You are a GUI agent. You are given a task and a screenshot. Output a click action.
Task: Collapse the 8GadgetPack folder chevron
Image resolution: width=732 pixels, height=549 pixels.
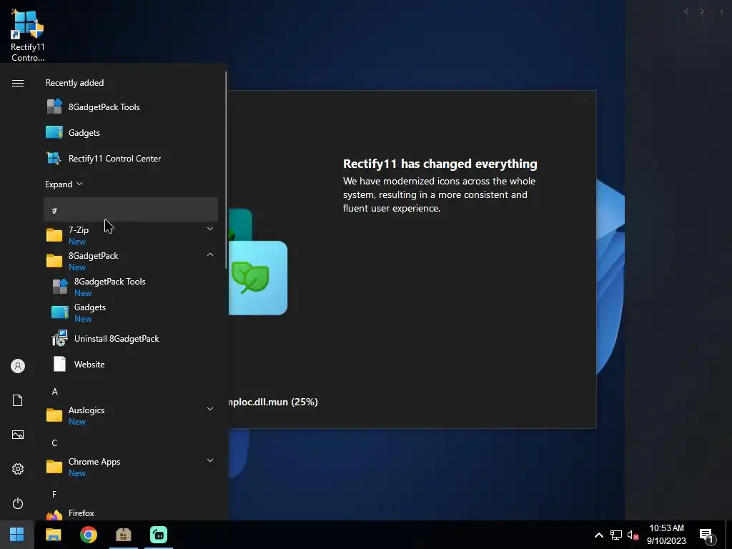[x=210, y=254]
